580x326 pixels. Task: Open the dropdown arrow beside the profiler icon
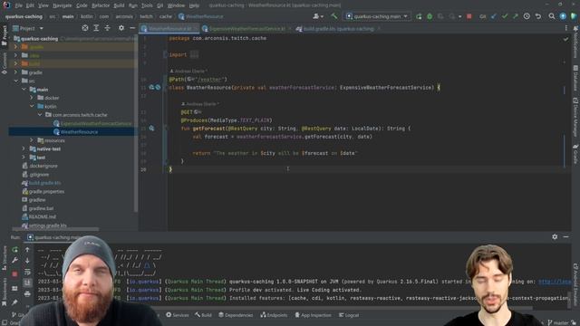click(x=459, y=16)
